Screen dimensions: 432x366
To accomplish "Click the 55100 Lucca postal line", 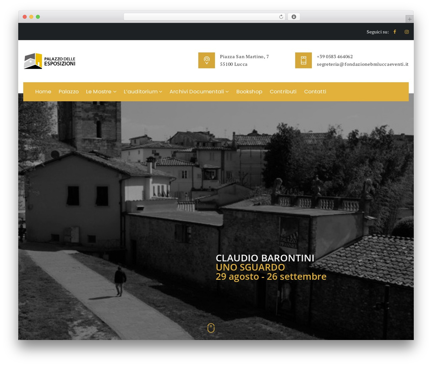I will pos(234,64).
